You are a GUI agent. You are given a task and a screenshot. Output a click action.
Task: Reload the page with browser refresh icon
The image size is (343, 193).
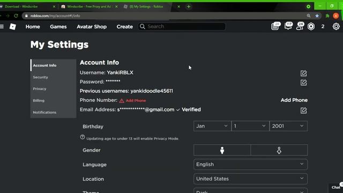tap(16, 16)
